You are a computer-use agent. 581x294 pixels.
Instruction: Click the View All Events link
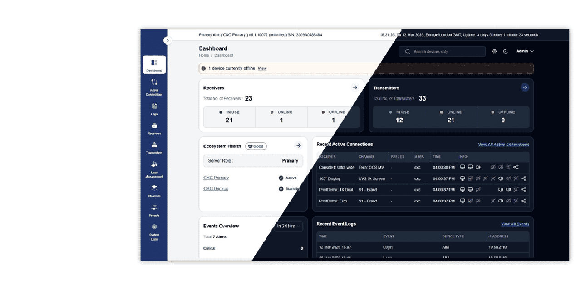click(x=515, y=224)
